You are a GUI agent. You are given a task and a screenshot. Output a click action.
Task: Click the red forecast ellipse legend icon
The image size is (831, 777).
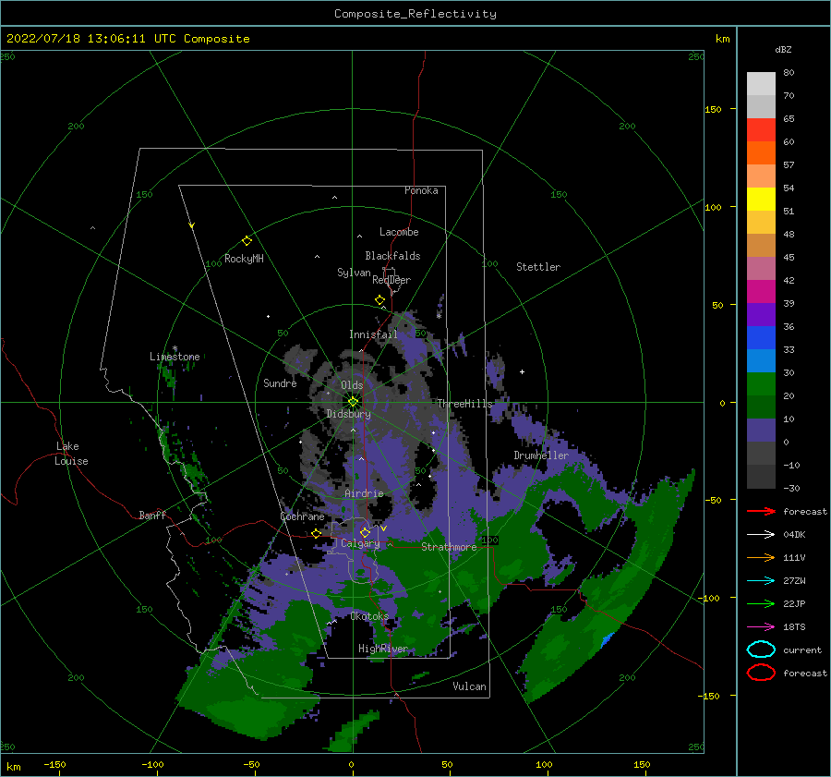(761, 673)
